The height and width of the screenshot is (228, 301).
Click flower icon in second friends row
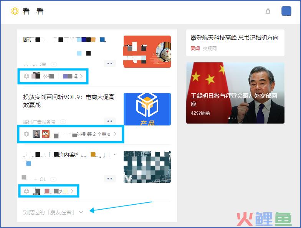click(26, 134)
